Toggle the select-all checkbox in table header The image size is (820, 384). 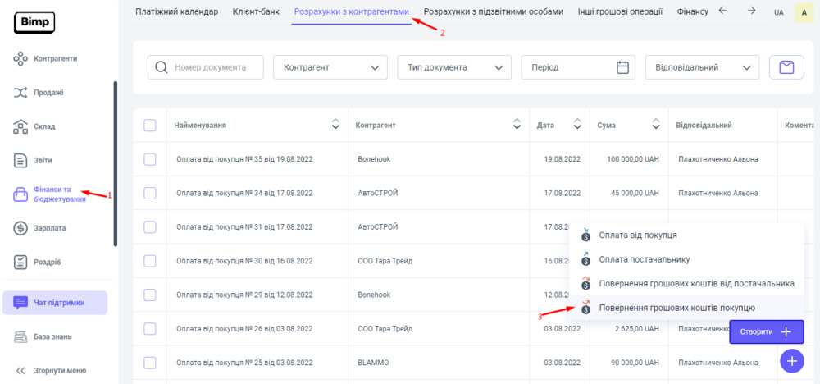point(150,126)
